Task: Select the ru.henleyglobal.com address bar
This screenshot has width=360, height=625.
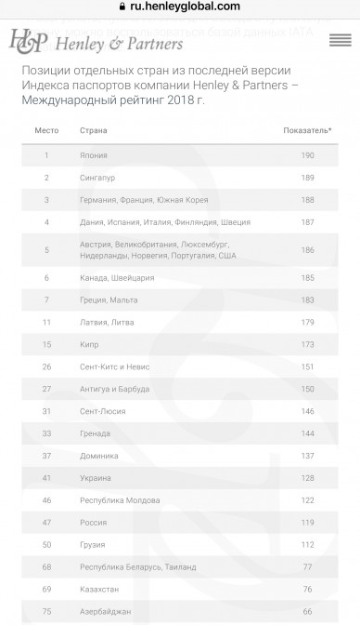Action: 180,7
